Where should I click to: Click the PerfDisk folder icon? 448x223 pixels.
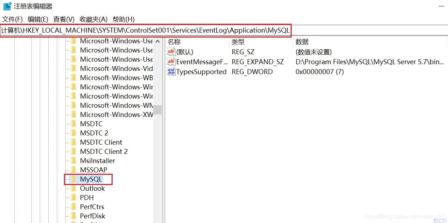(x=74, y=216)
